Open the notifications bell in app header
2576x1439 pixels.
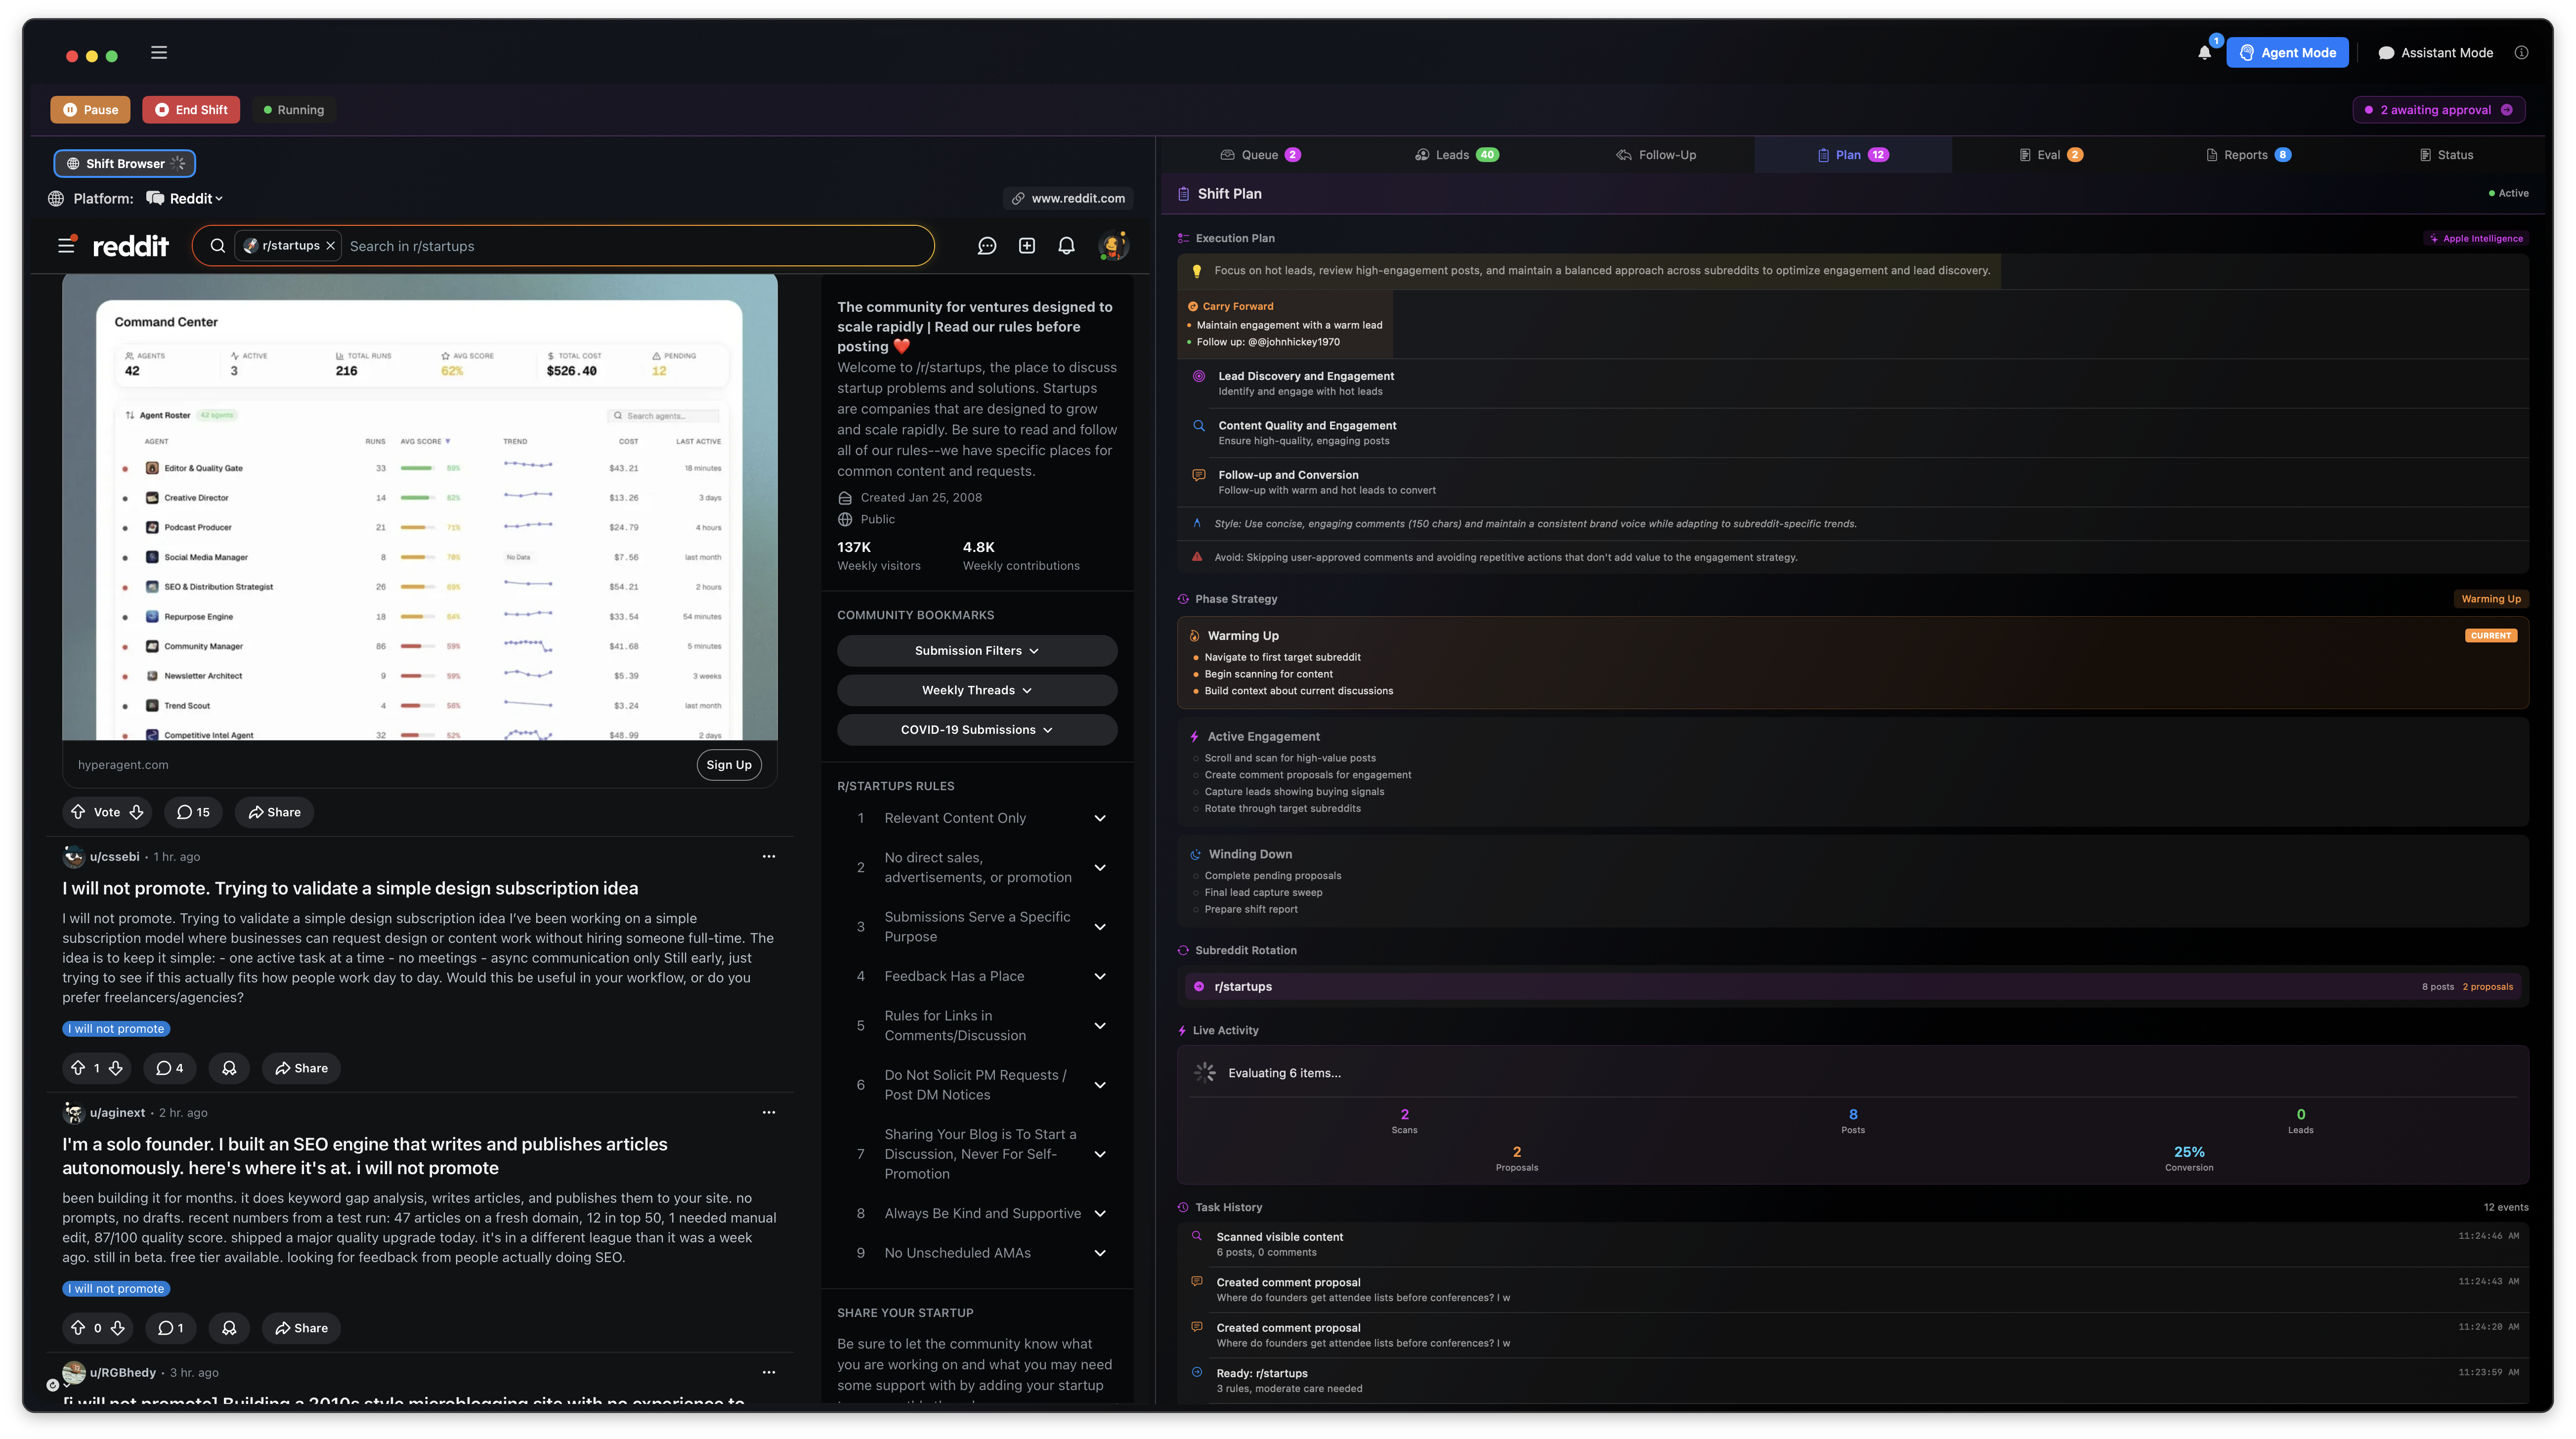point(2204,53)
